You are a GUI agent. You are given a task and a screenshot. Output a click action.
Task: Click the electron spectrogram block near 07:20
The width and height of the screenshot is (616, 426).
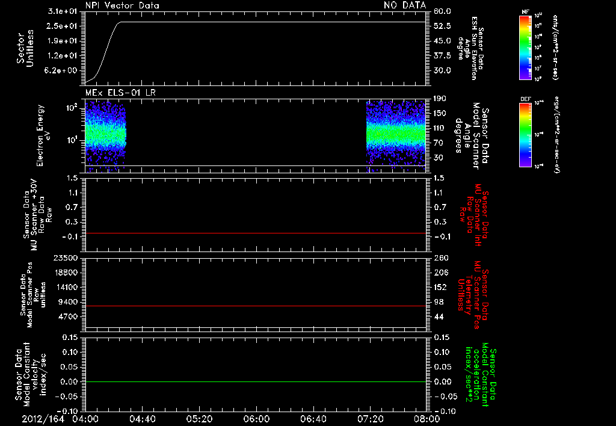[x=396, y=135]
